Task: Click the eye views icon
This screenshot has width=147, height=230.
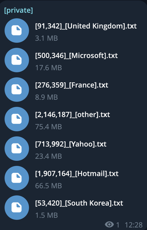Action: coord(109,224)
